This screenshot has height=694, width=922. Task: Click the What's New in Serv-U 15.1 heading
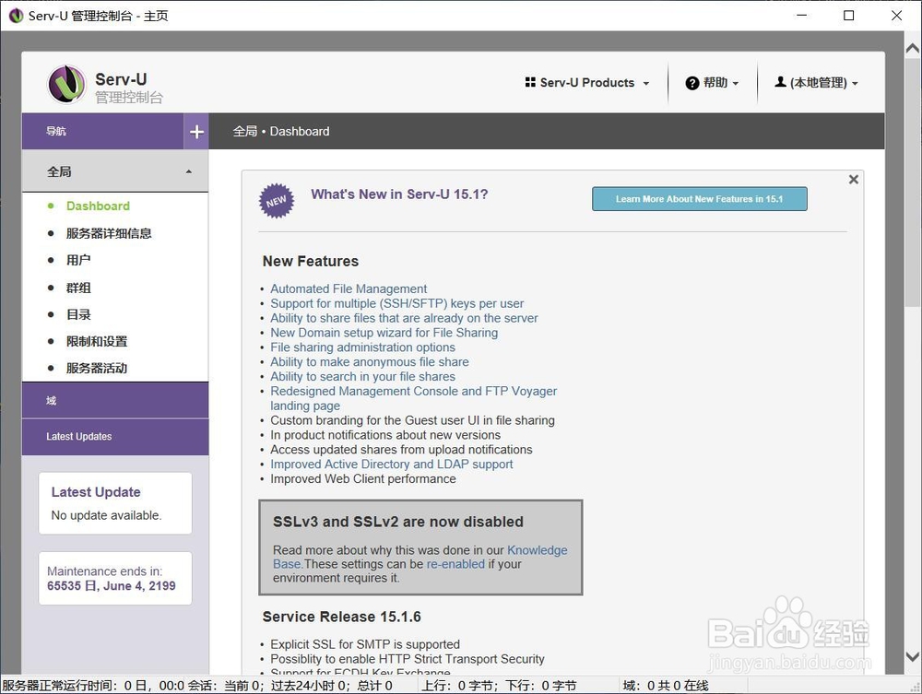(399, 194)
